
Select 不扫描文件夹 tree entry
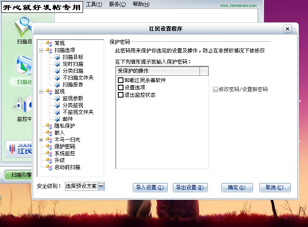(x=78, y=78)
